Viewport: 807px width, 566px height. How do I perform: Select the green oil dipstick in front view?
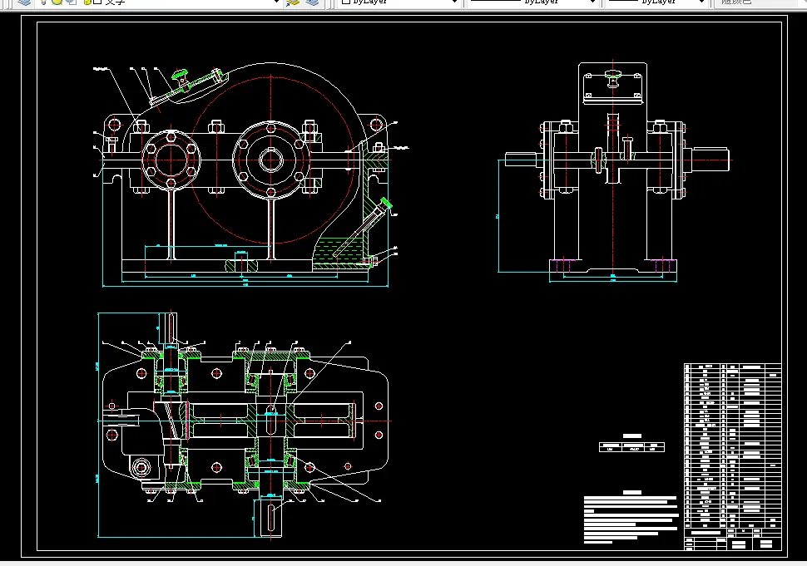click(x=360, y=229)
